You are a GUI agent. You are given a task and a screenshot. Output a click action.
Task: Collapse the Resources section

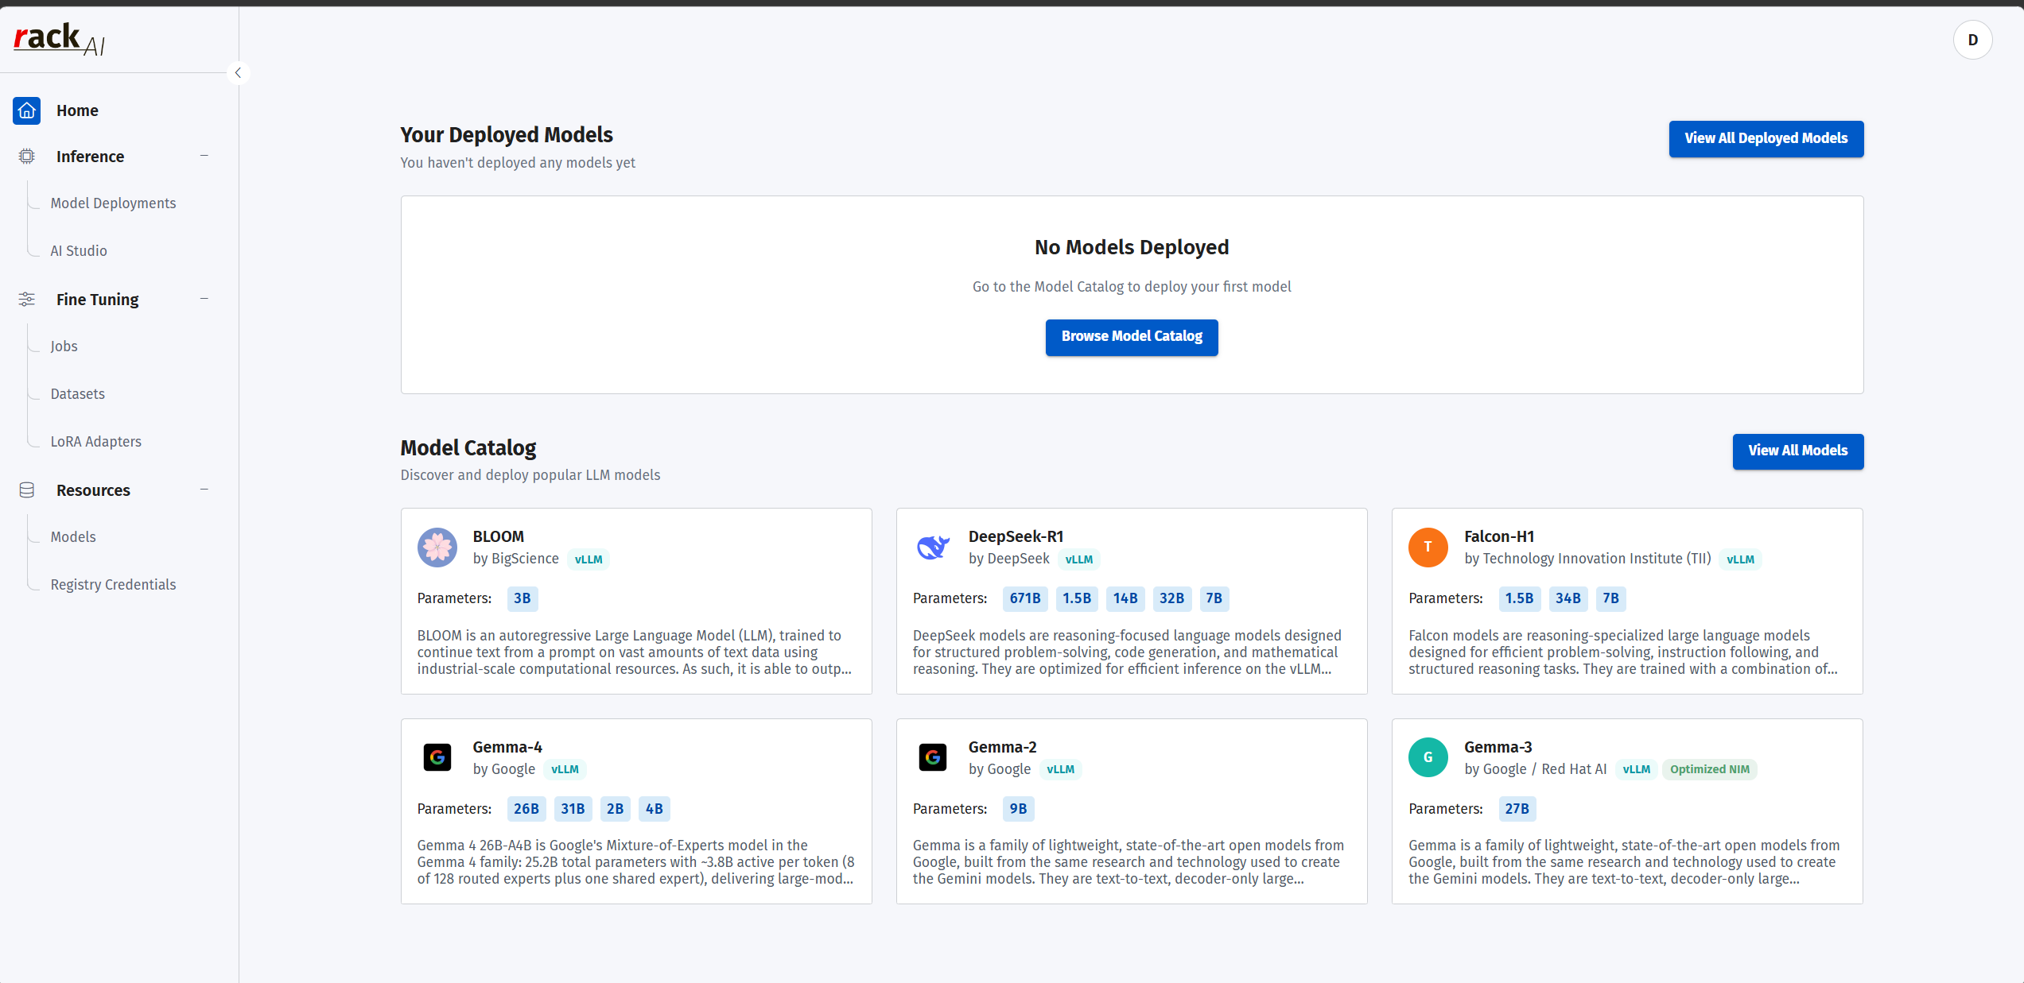coord(204,490)
